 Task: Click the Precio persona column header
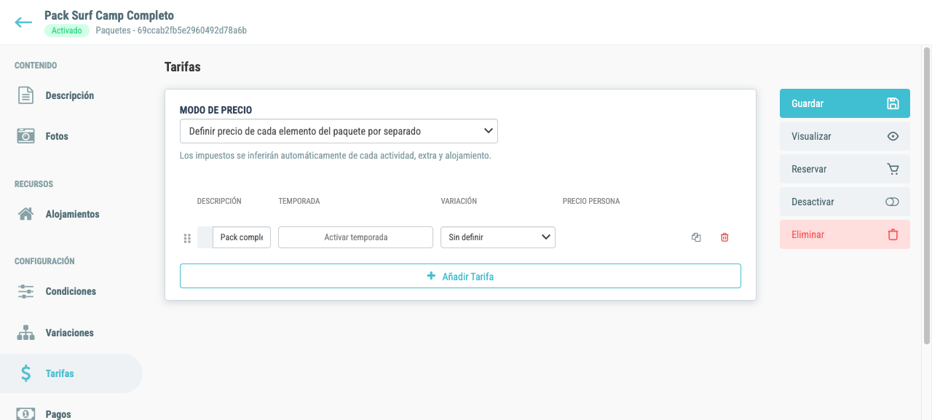[591, 201]
